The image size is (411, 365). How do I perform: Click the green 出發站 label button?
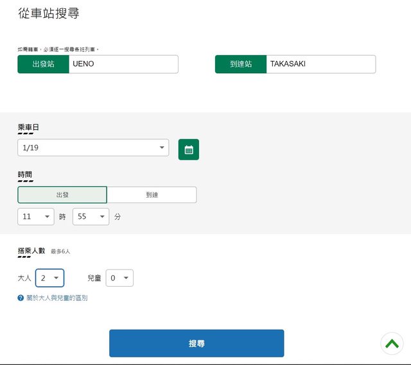point(43,64)
